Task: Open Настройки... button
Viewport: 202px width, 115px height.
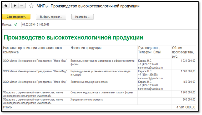Action: click(82, 17)
